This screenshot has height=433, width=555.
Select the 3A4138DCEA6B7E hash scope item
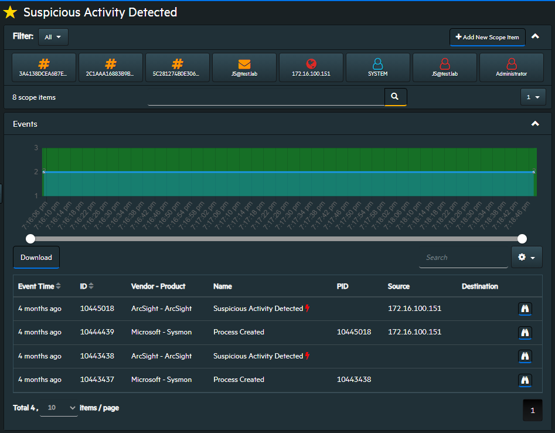click(x=44, y=67)
